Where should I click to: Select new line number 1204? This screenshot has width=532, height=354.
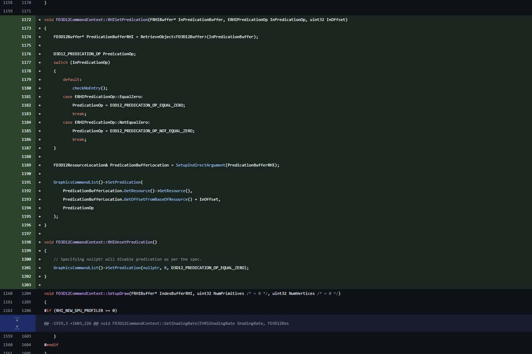point(26,293)
